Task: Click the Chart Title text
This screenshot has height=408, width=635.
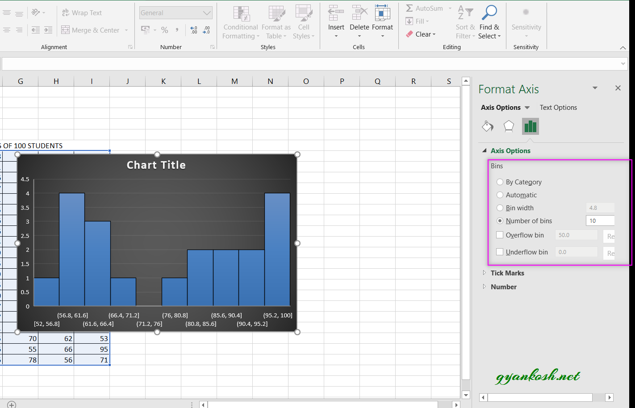Action: point(156,165)
